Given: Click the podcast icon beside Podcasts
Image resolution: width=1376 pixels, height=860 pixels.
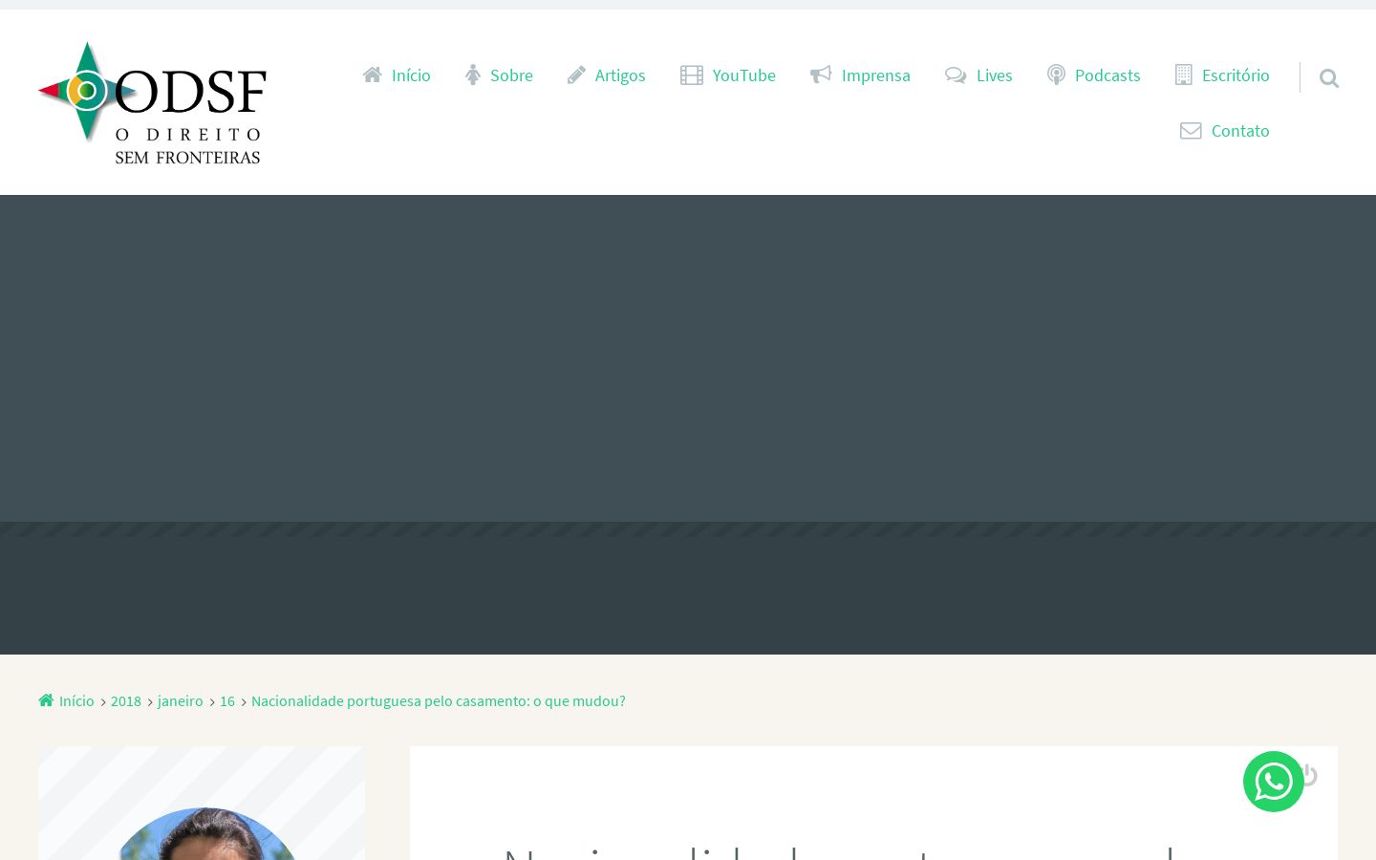Looking at the screenshot, I should click(1056, 75).
